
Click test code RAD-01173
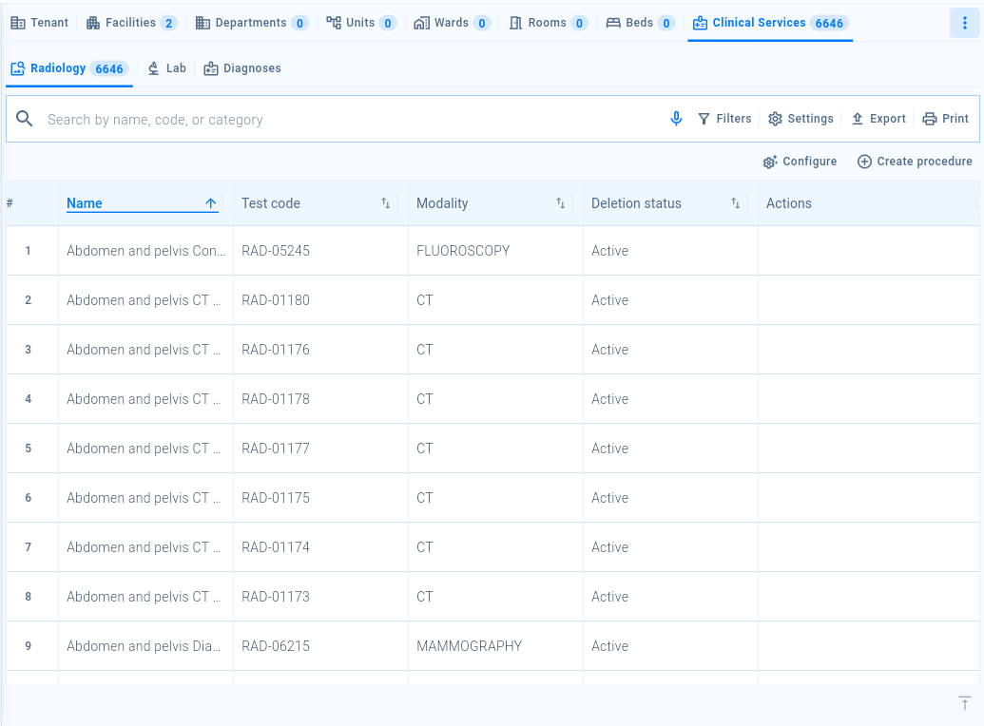pyautogui.click(x=276, y=597)
